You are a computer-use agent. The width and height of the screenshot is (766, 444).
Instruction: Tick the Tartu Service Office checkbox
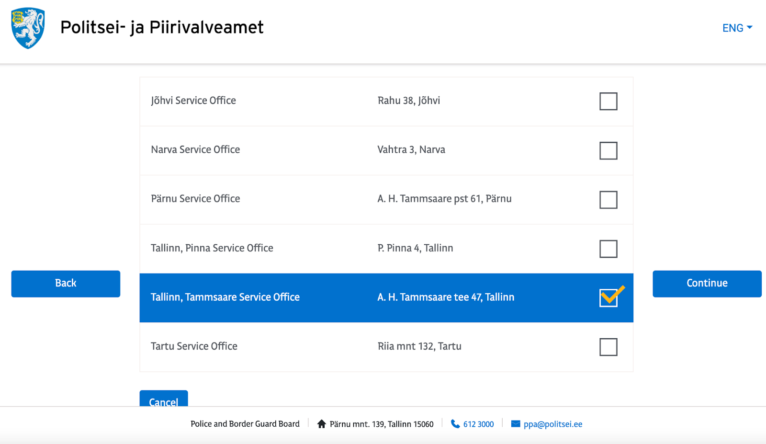[x=608, y=347]
